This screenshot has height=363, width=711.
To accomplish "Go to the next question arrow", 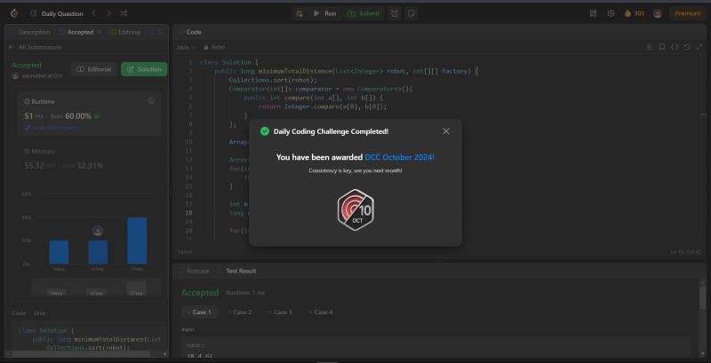I will [108, 13].
